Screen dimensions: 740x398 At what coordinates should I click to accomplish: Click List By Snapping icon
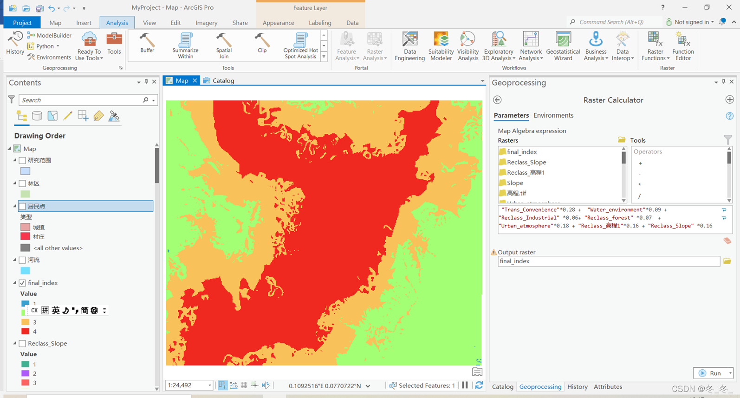coord(83,116)
